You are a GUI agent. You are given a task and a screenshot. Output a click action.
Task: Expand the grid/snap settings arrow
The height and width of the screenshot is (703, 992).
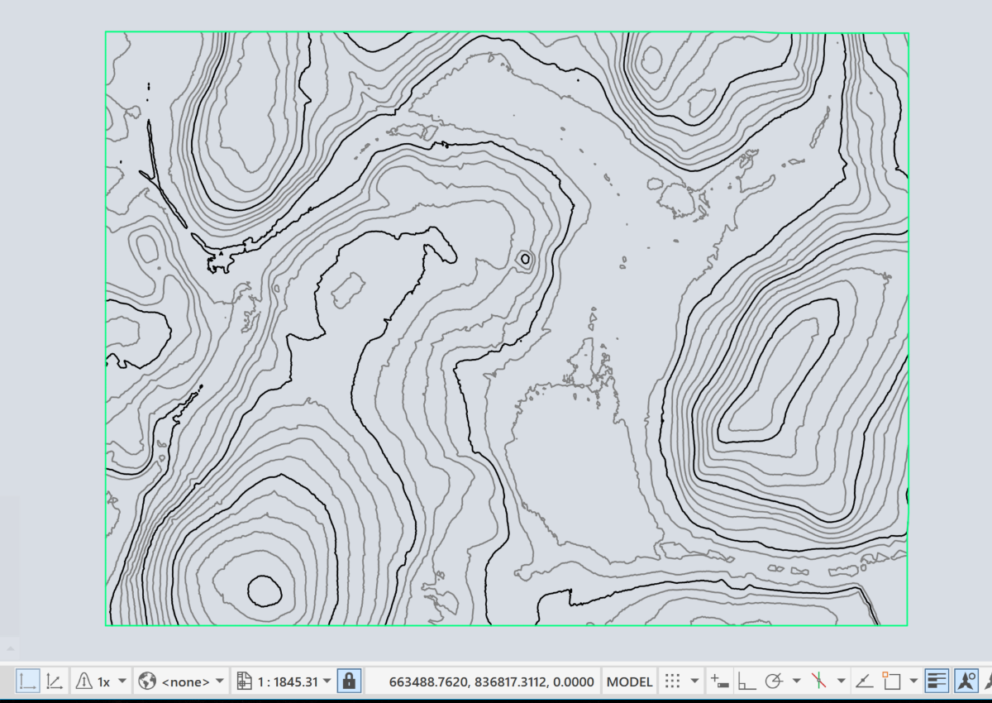(694, 681)
